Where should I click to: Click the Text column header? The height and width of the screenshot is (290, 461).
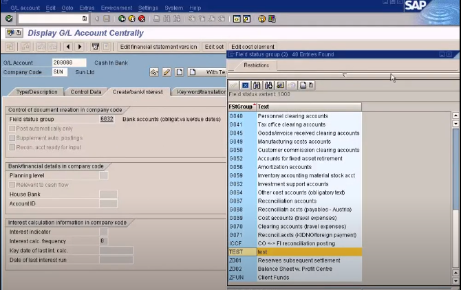tap(309, 107)
